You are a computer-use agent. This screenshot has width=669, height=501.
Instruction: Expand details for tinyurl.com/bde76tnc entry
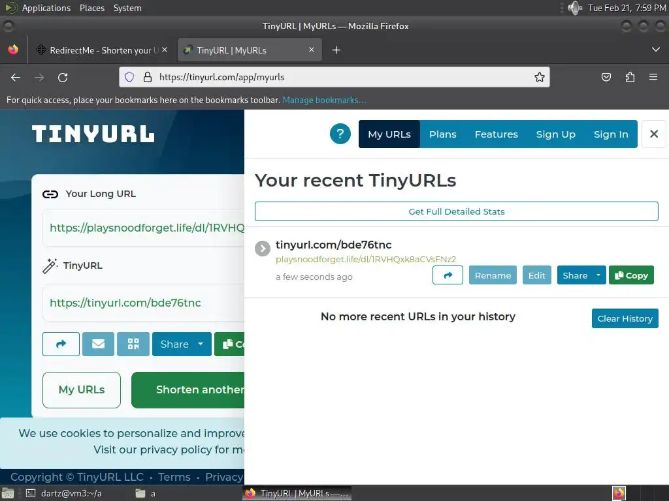coord(263,249)
